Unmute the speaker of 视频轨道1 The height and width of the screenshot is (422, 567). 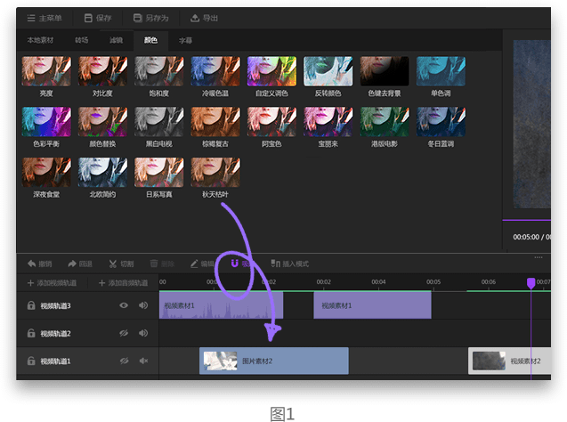[143, 361]
